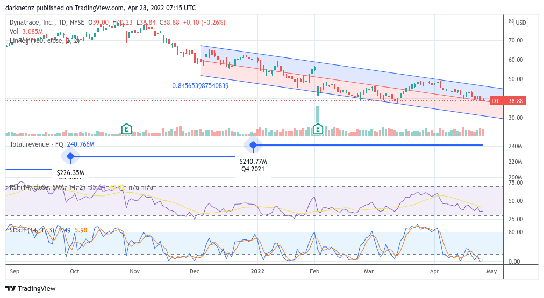Click the 38.88 current price tag

coord(515,101)
